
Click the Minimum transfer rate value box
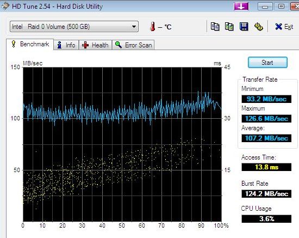pos(266,99)
